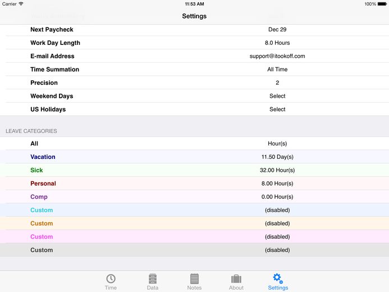Open the Time Summation setting
The width and height of the screenshot is (389, 292).
coord(194,70)
